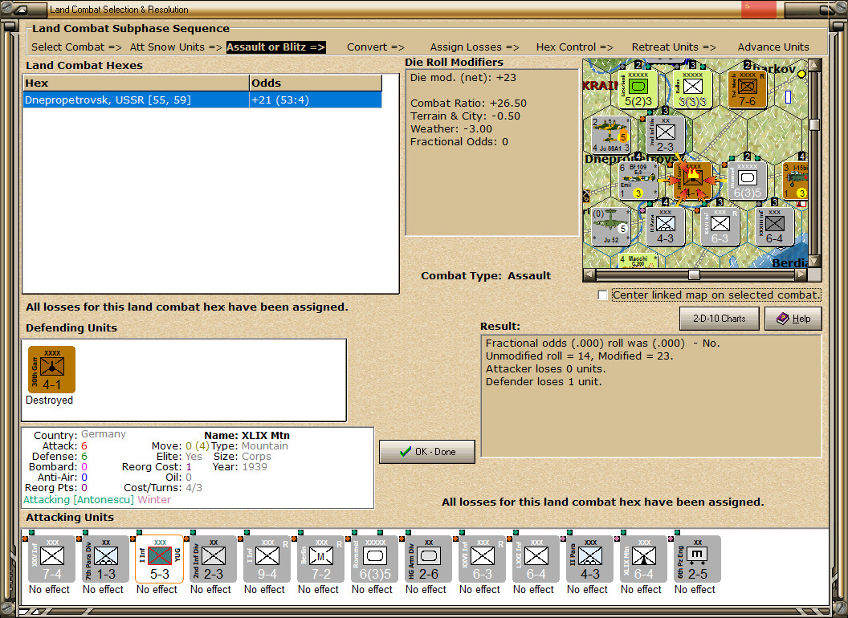Image resolution: width=848 pixels, height=618 pixels.
Task: Click the destroyed 30th Garr 4-1 defender
Action: pyautogui.click(x=52, y=370)
